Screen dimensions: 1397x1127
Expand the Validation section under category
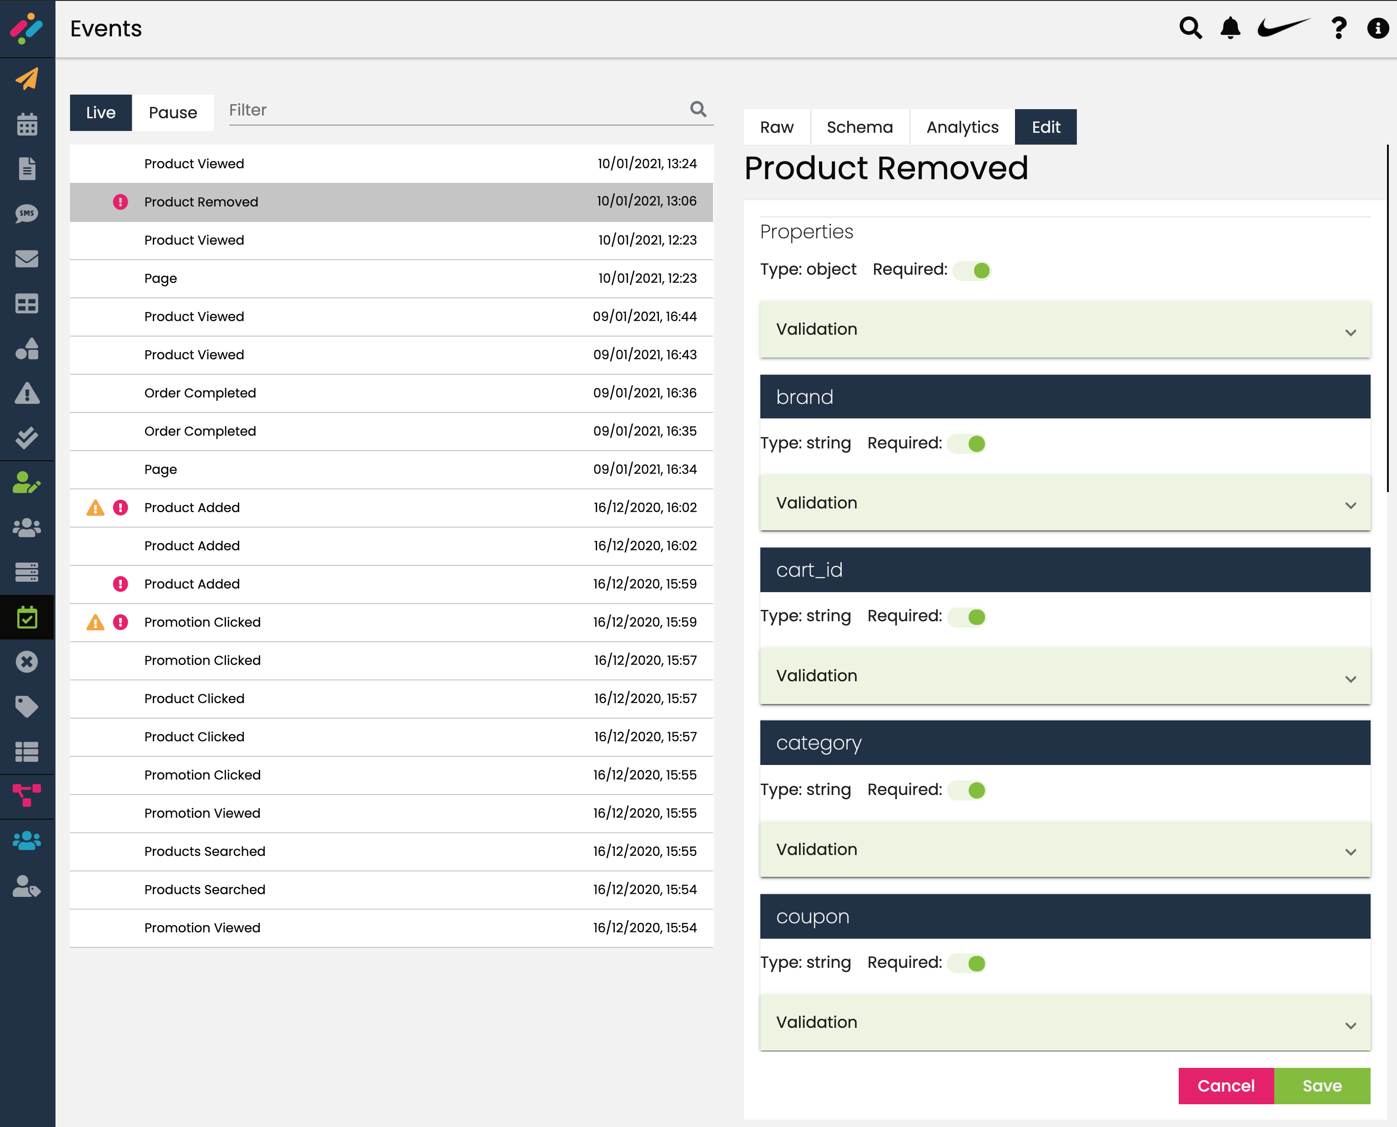coord(1065,850)
